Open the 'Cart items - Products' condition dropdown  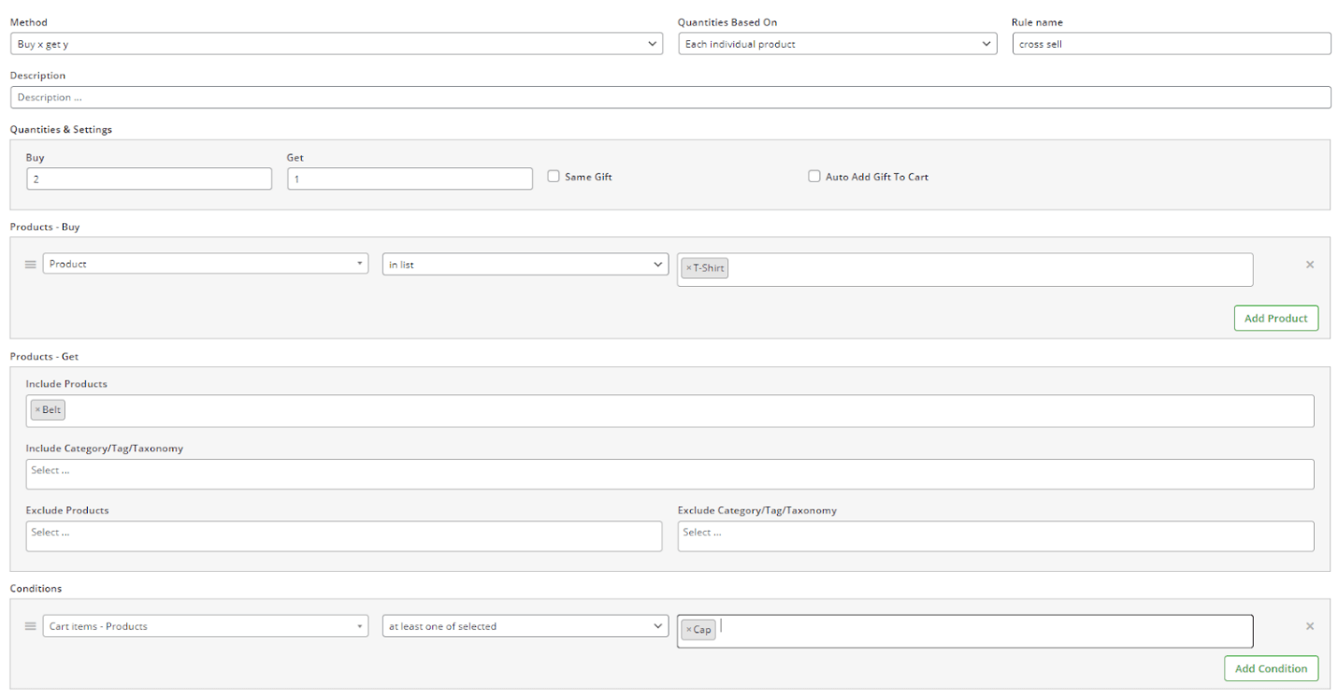point(205,625)
